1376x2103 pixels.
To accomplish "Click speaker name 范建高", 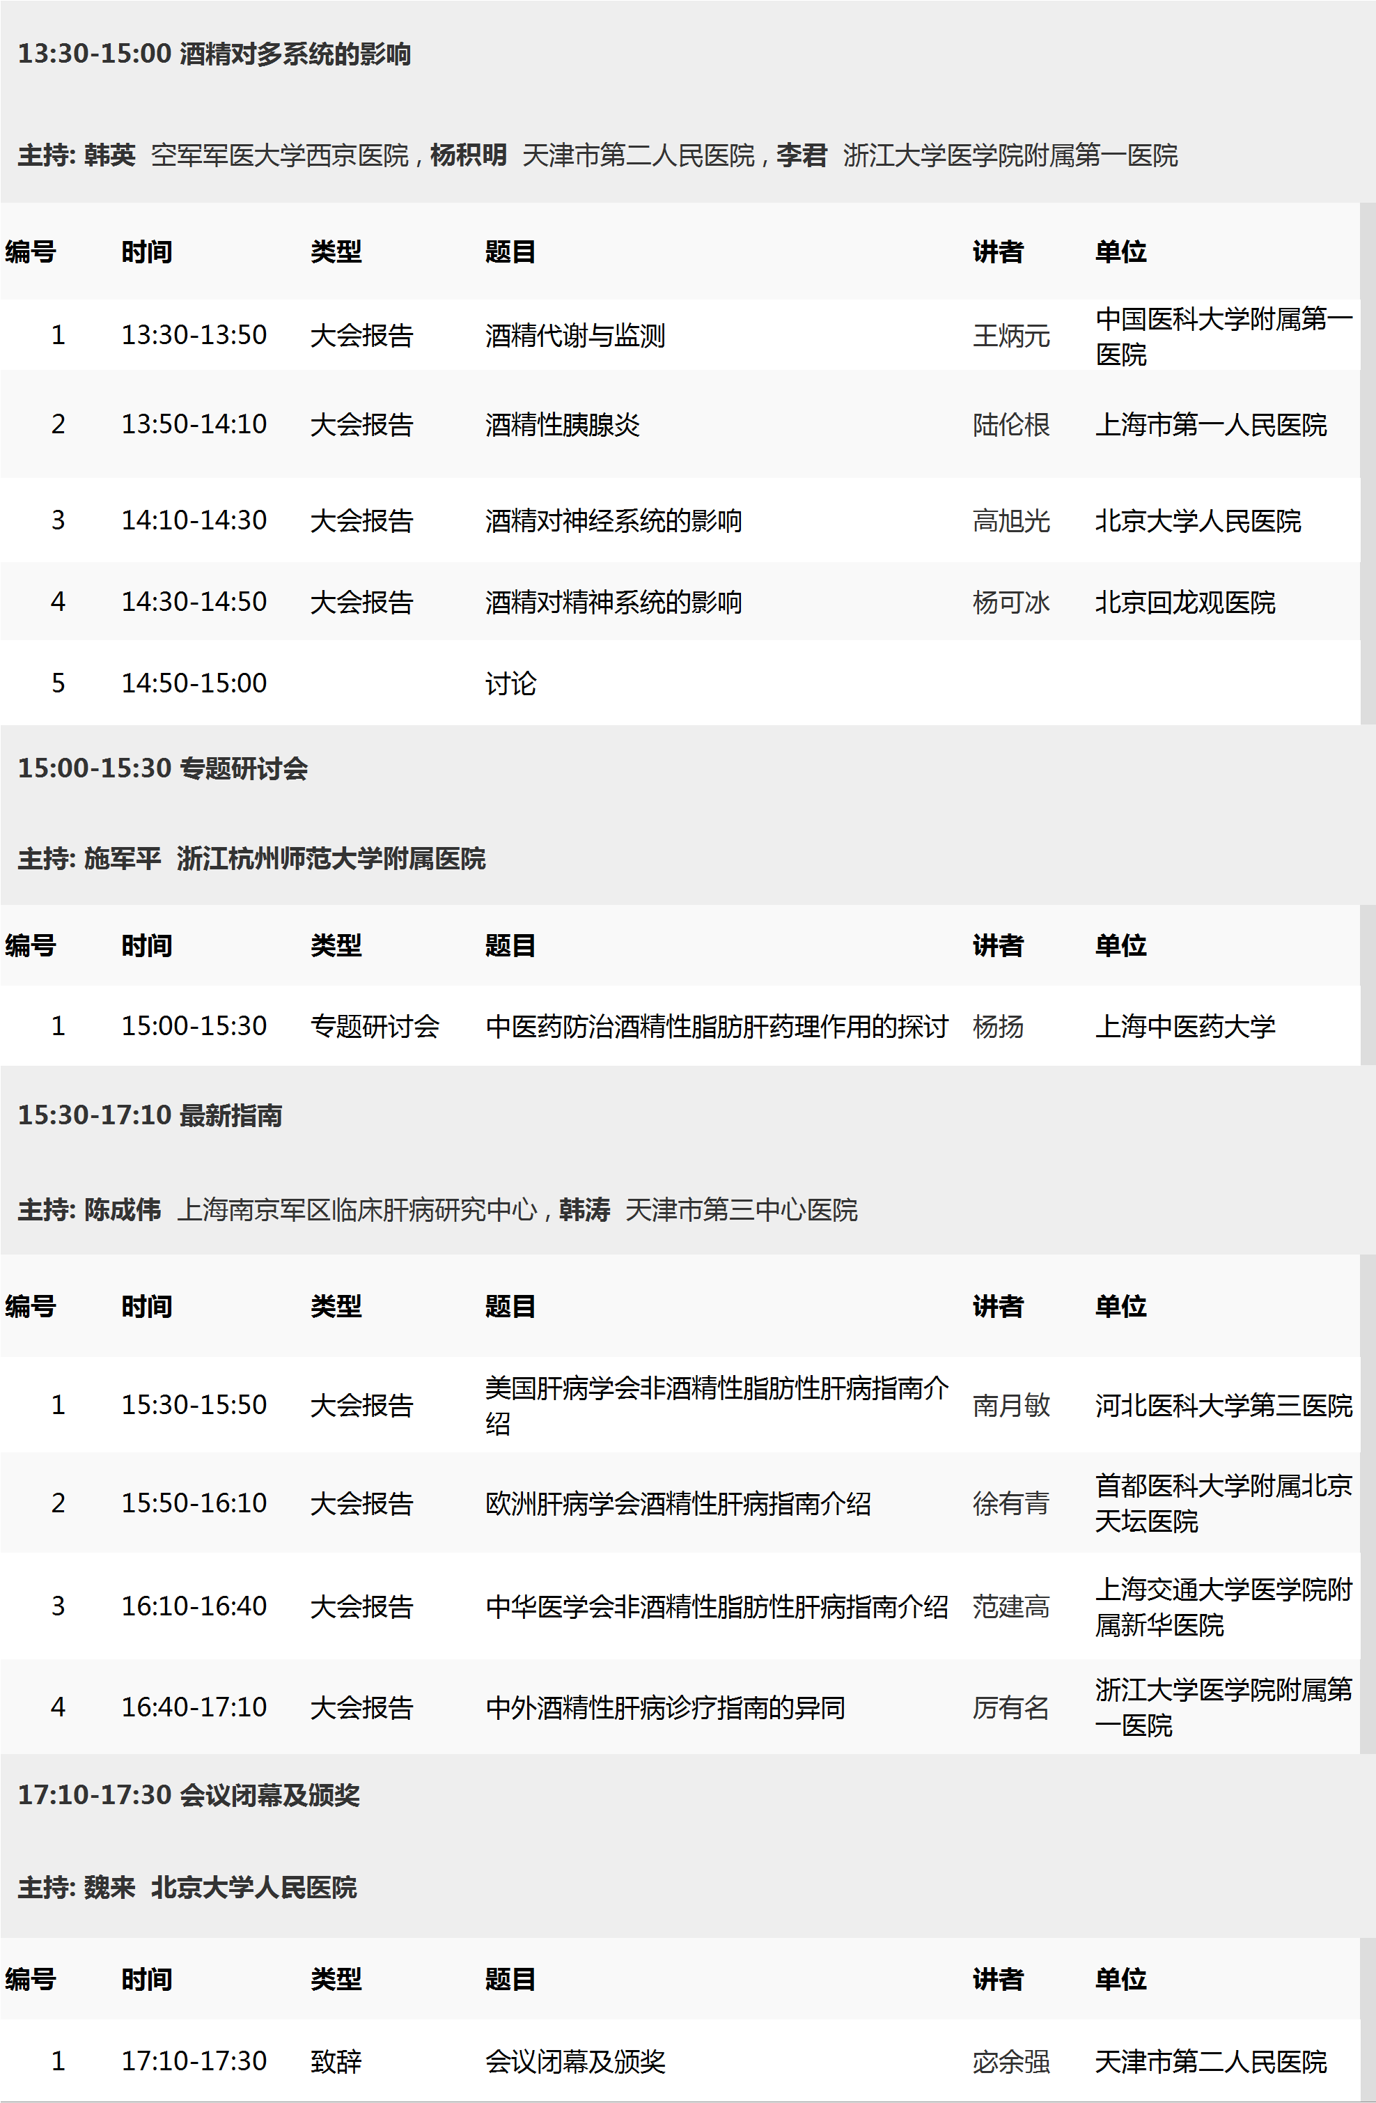I will pos(1011,1606).
